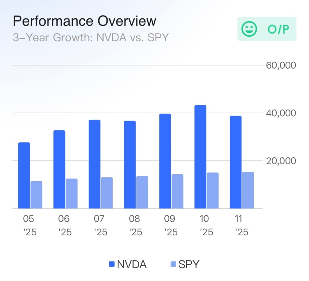Screen dimensions: 309x281
Task: Tap the NVDA bar for 09 '25
Action: point(165,161)
